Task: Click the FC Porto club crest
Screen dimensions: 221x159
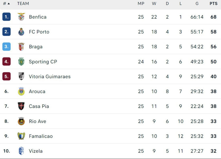Action: [21, 32]
